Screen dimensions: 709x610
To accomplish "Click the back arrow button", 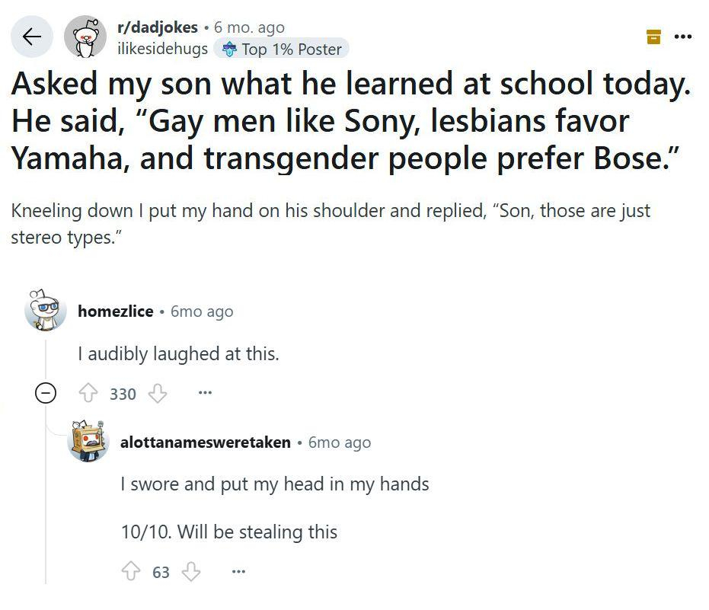I will click(x=31, y=37).
